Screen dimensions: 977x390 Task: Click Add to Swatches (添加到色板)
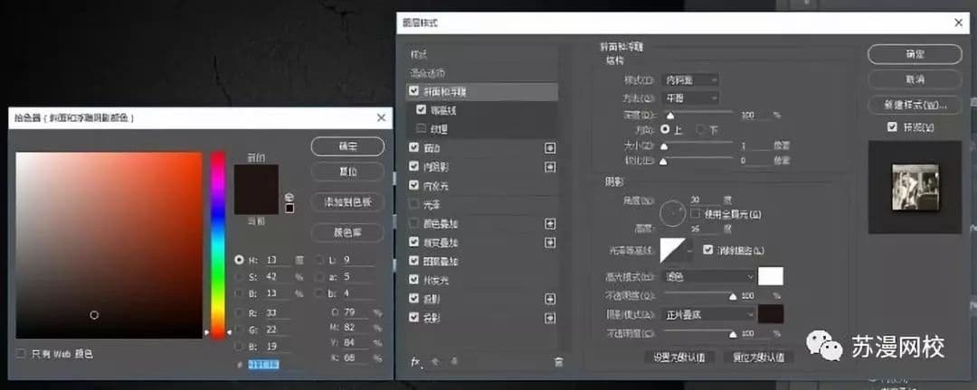coord(347,201)
